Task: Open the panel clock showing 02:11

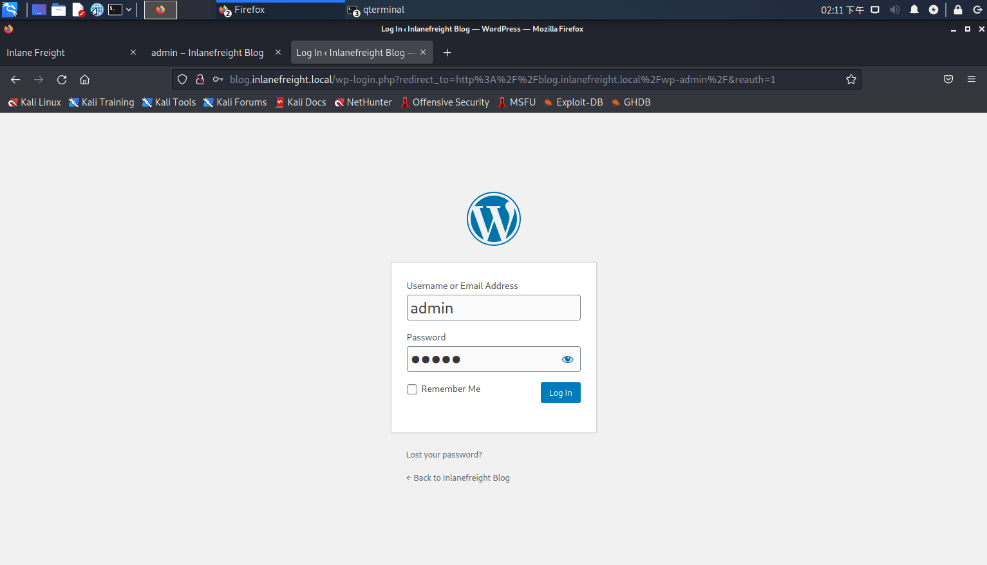Action: click(x=842, y=10)
